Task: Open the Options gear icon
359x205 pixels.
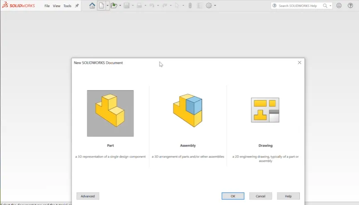Action: click(209, 5)
